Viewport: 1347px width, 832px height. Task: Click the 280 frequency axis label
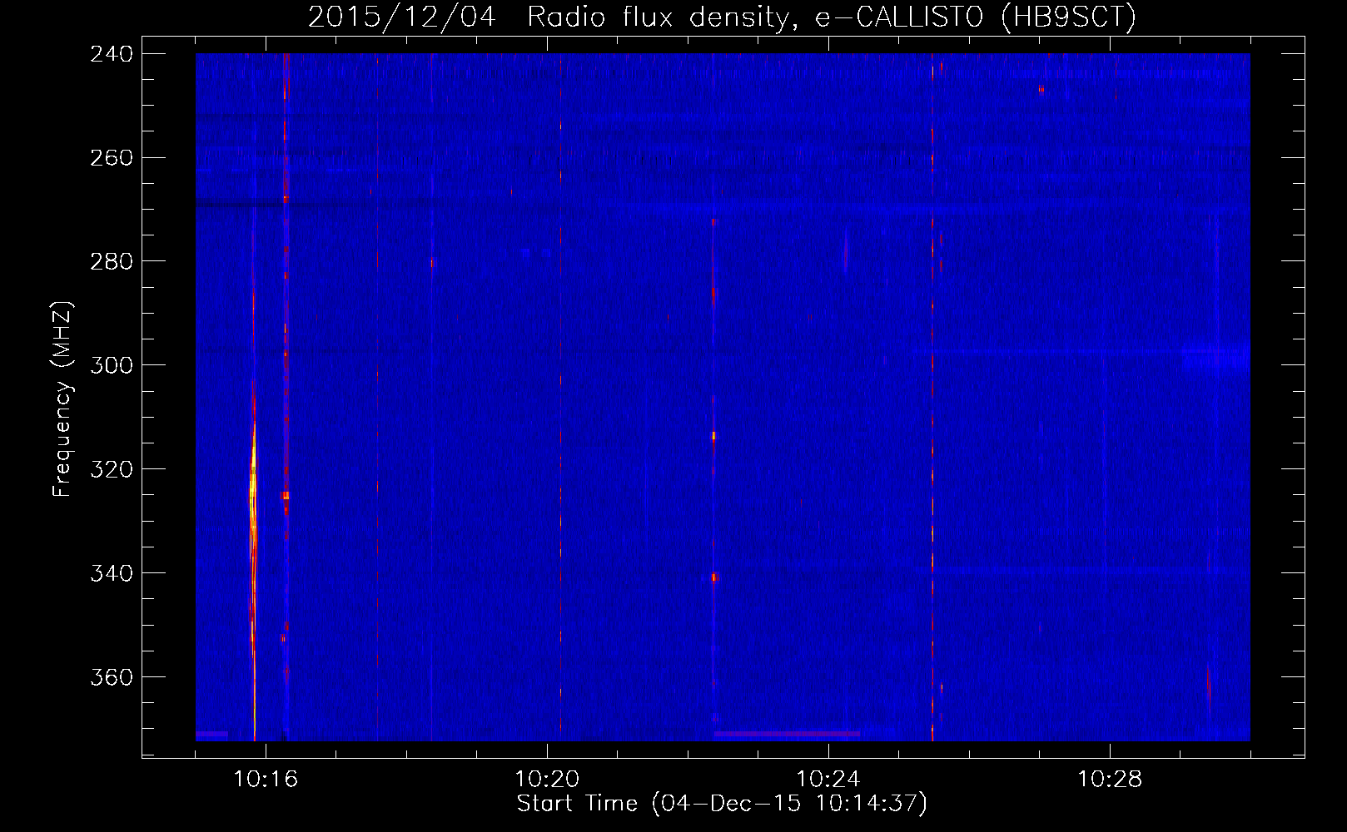tap(112, 262)
